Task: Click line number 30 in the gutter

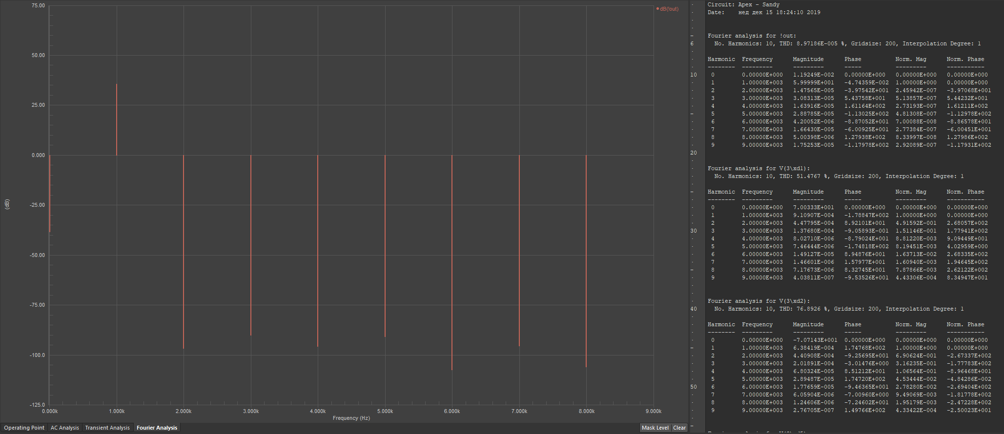Action: [694, 231]
